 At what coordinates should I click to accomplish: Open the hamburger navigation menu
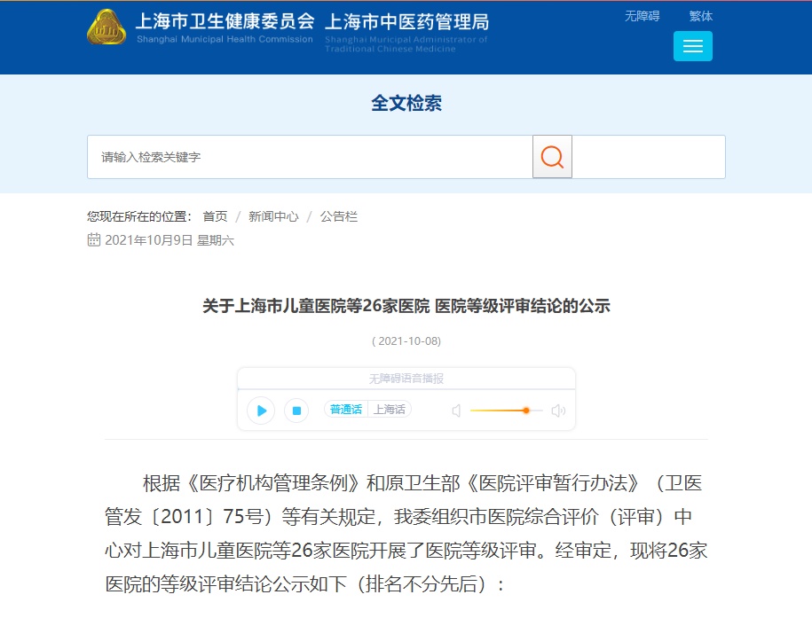(692, 46)
